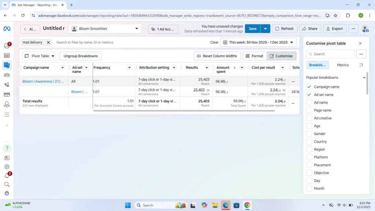Open the date range selector for This week

coord(258,42)
